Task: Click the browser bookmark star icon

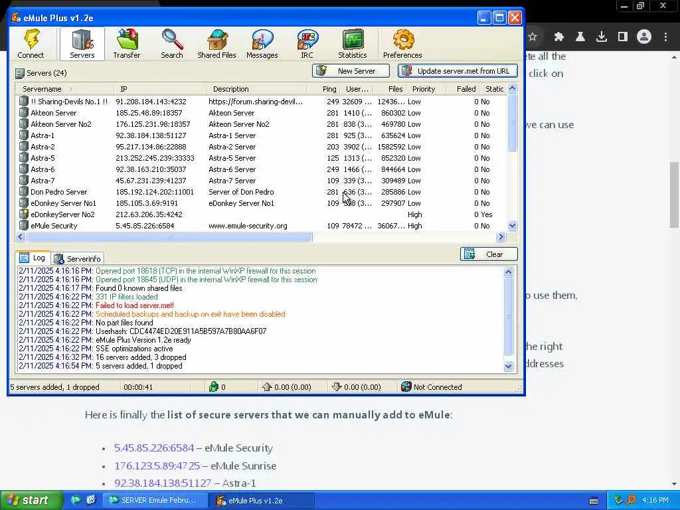Action: [x=533, y=37]
